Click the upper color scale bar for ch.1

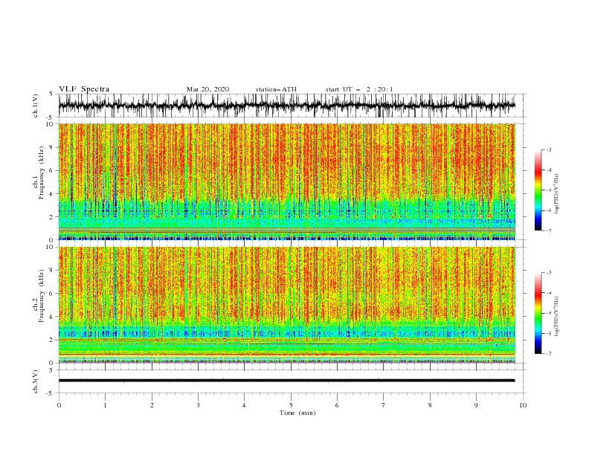coord(538,190)
